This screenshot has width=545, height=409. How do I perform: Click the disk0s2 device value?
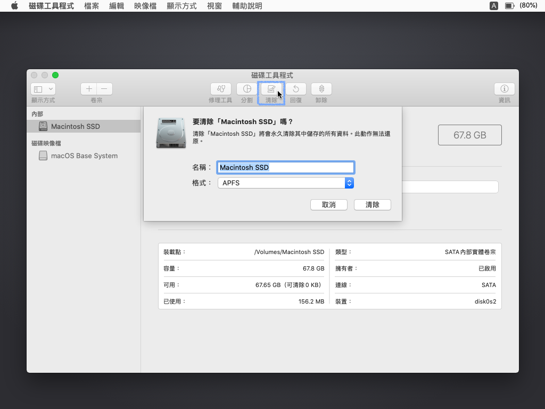(485, 301)
